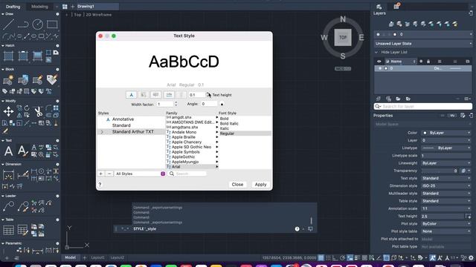
Task: Remove style with the minus button
Action: point(109,174)
